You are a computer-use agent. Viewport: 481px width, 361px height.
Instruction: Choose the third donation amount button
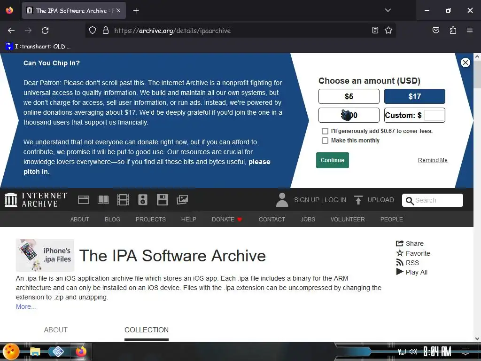point(349,115)
